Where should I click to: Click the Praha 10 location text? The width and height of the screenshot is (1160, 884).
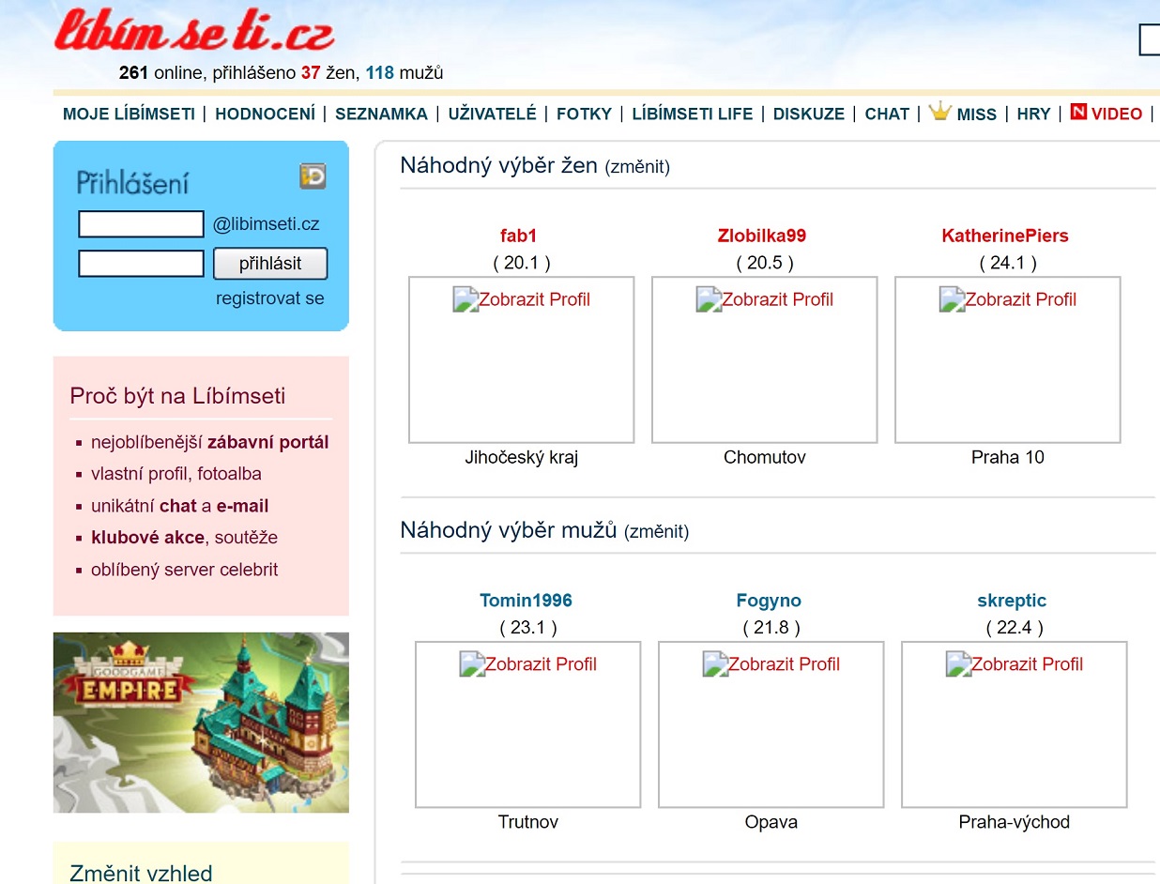[1008, 458]
